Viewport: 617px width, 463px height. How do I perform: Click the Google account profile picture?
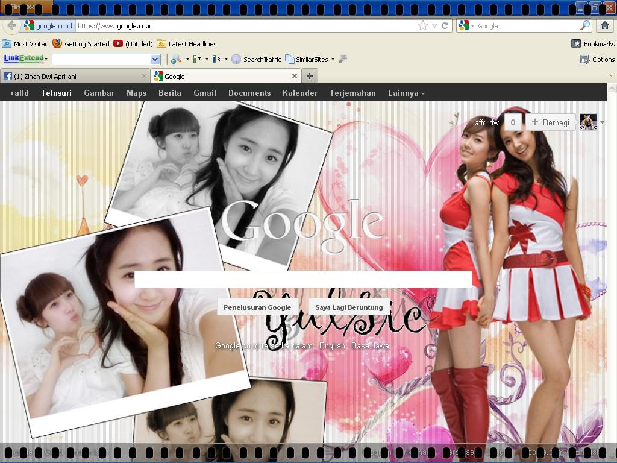click(x=588, y=122)
